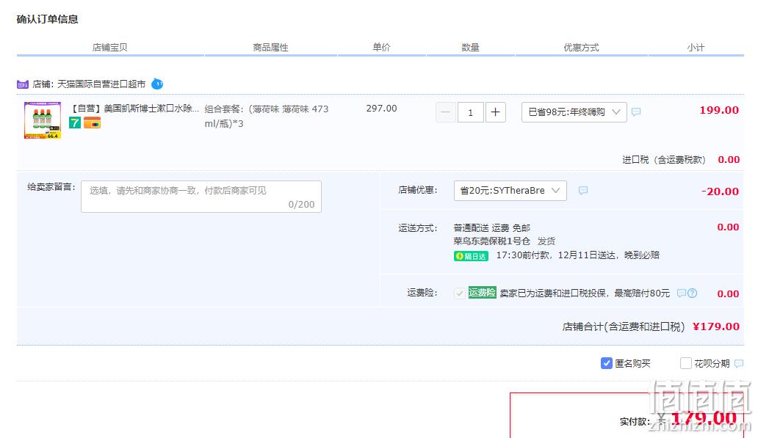Image resolution: width=758 pixels, height=438 pixels.
Task: Click the green 隔日达 delivery badge
Action: (471, 256)
